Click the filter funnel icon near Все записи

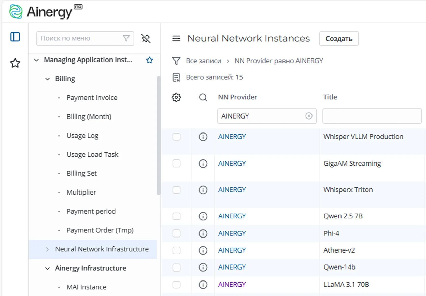point(176,61)
